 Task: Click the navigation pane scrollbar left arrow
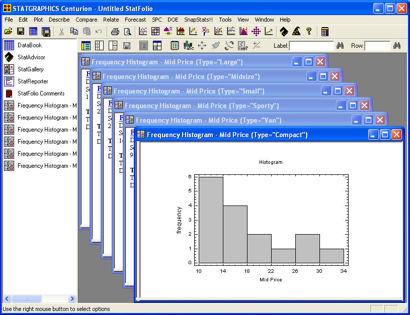7,298
